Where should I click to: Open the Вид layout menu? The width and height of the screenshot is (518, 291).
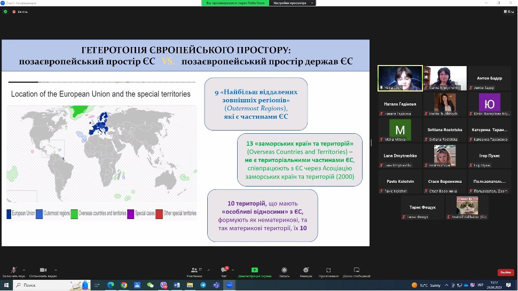coord(509,12)
